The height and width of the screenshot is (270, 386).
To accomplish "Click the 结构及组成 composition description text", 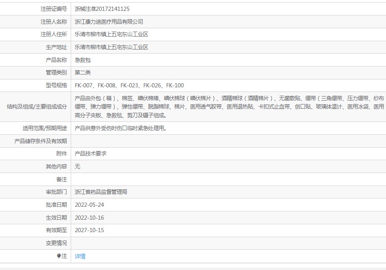I will 230,107.
